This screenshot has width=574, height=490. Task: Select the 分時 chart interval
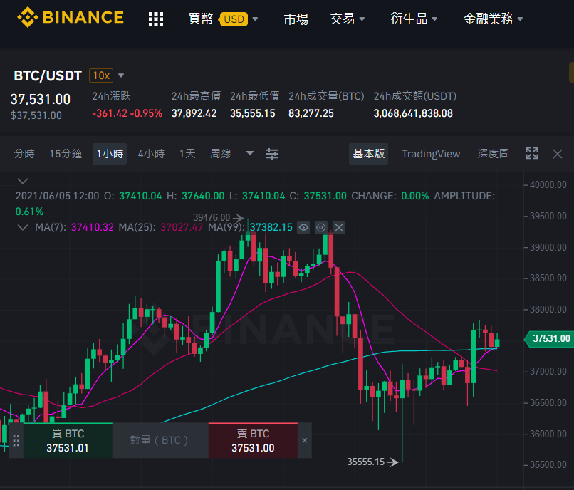pos(24,153)
